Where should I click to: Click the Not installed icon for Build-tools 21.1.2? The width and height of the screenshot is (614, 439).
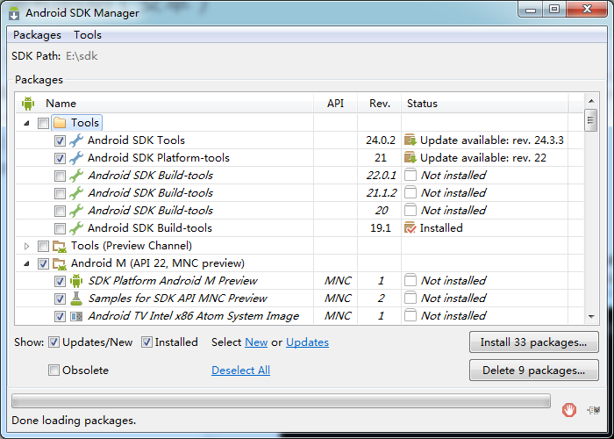tap(410, 192)
